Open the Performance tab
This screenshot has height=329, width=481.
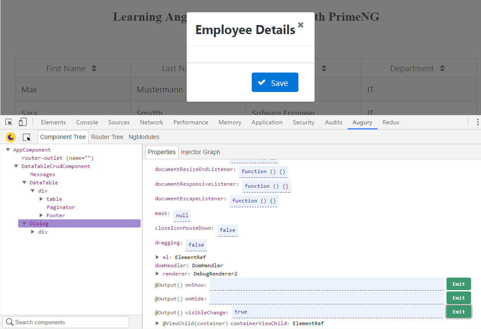191,122
